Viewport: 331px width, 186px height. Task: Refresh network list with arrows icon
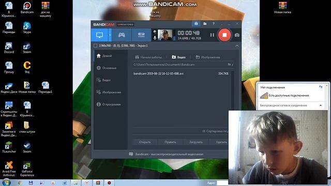[x=321, y=87]
